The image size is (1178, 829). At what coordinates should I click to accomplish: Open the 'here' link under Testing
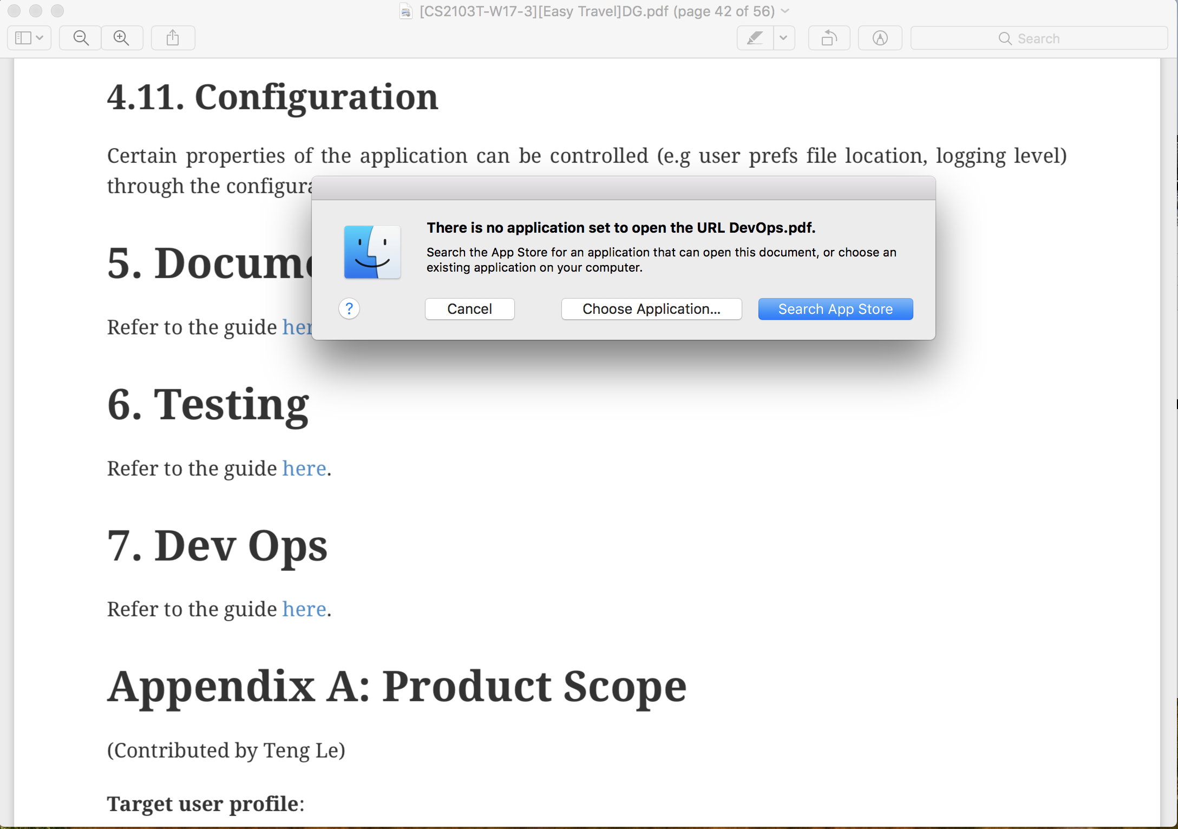304,469
